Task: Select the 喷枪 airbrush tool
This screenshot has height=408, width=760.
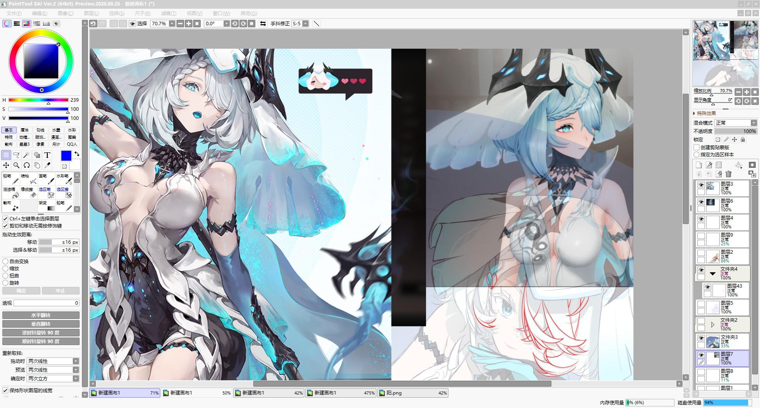Action: tap(28, 179)
